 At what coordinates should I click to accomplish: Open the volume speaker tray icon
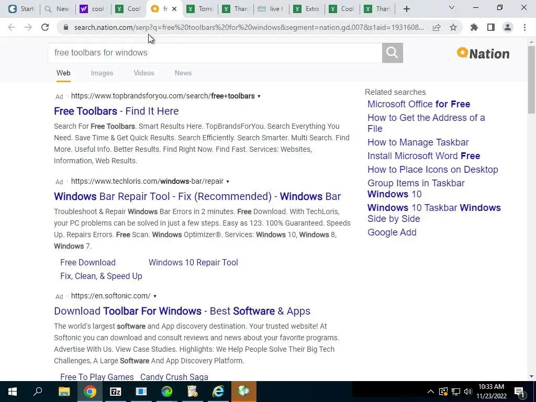coord(468,392)
